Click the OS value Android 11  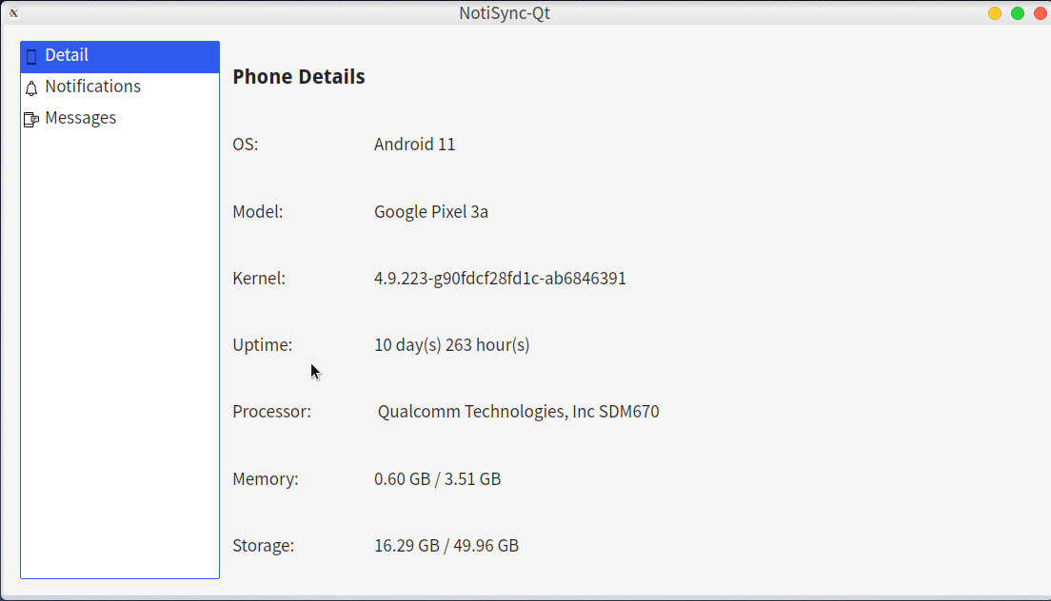coord(414,145)
